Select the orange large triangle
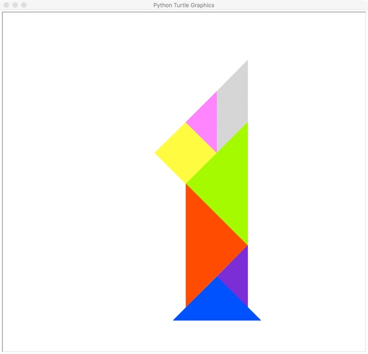This screenshot has height=354, width=368. click(x=207, y=246)
